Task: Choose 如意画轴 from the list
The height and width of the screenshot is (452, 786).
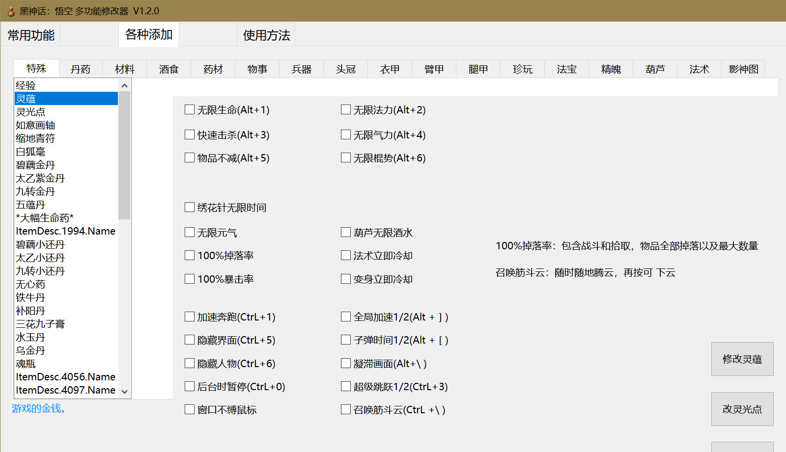Action: (x=66, y=125)
